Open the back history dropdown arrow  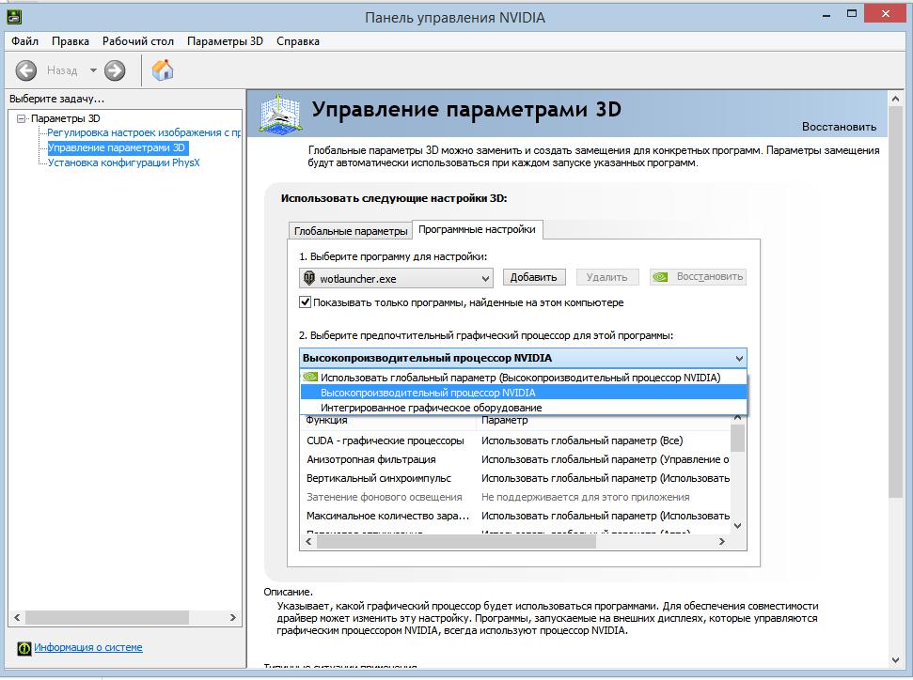[x=93, y=70]
